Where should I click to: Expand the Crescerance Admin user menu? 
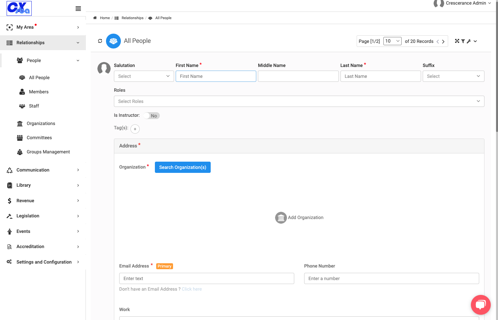468,3
